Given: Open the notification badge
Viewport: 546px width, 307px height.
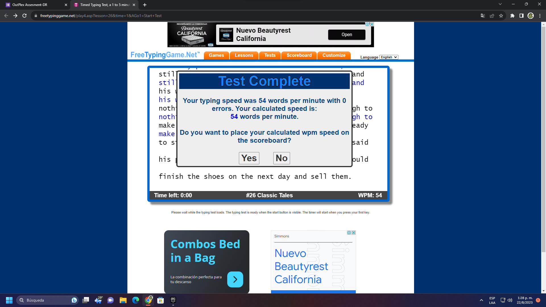Looking at the screenshot, I should click(538, 300).
